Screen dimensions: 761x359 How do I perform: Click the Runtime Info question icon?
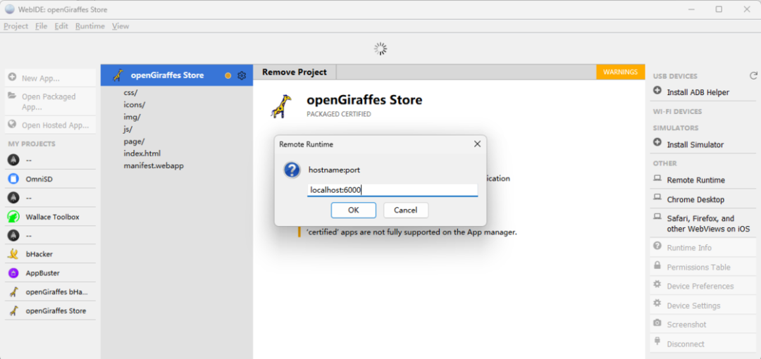coord(657,246)
